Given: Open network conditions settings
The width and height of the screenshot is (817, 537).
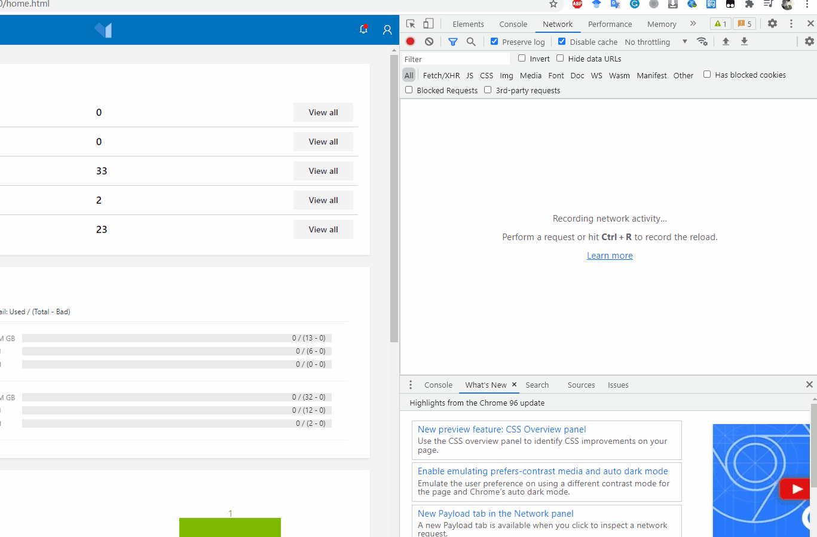Looking at the screenshot, I should 702,42.
